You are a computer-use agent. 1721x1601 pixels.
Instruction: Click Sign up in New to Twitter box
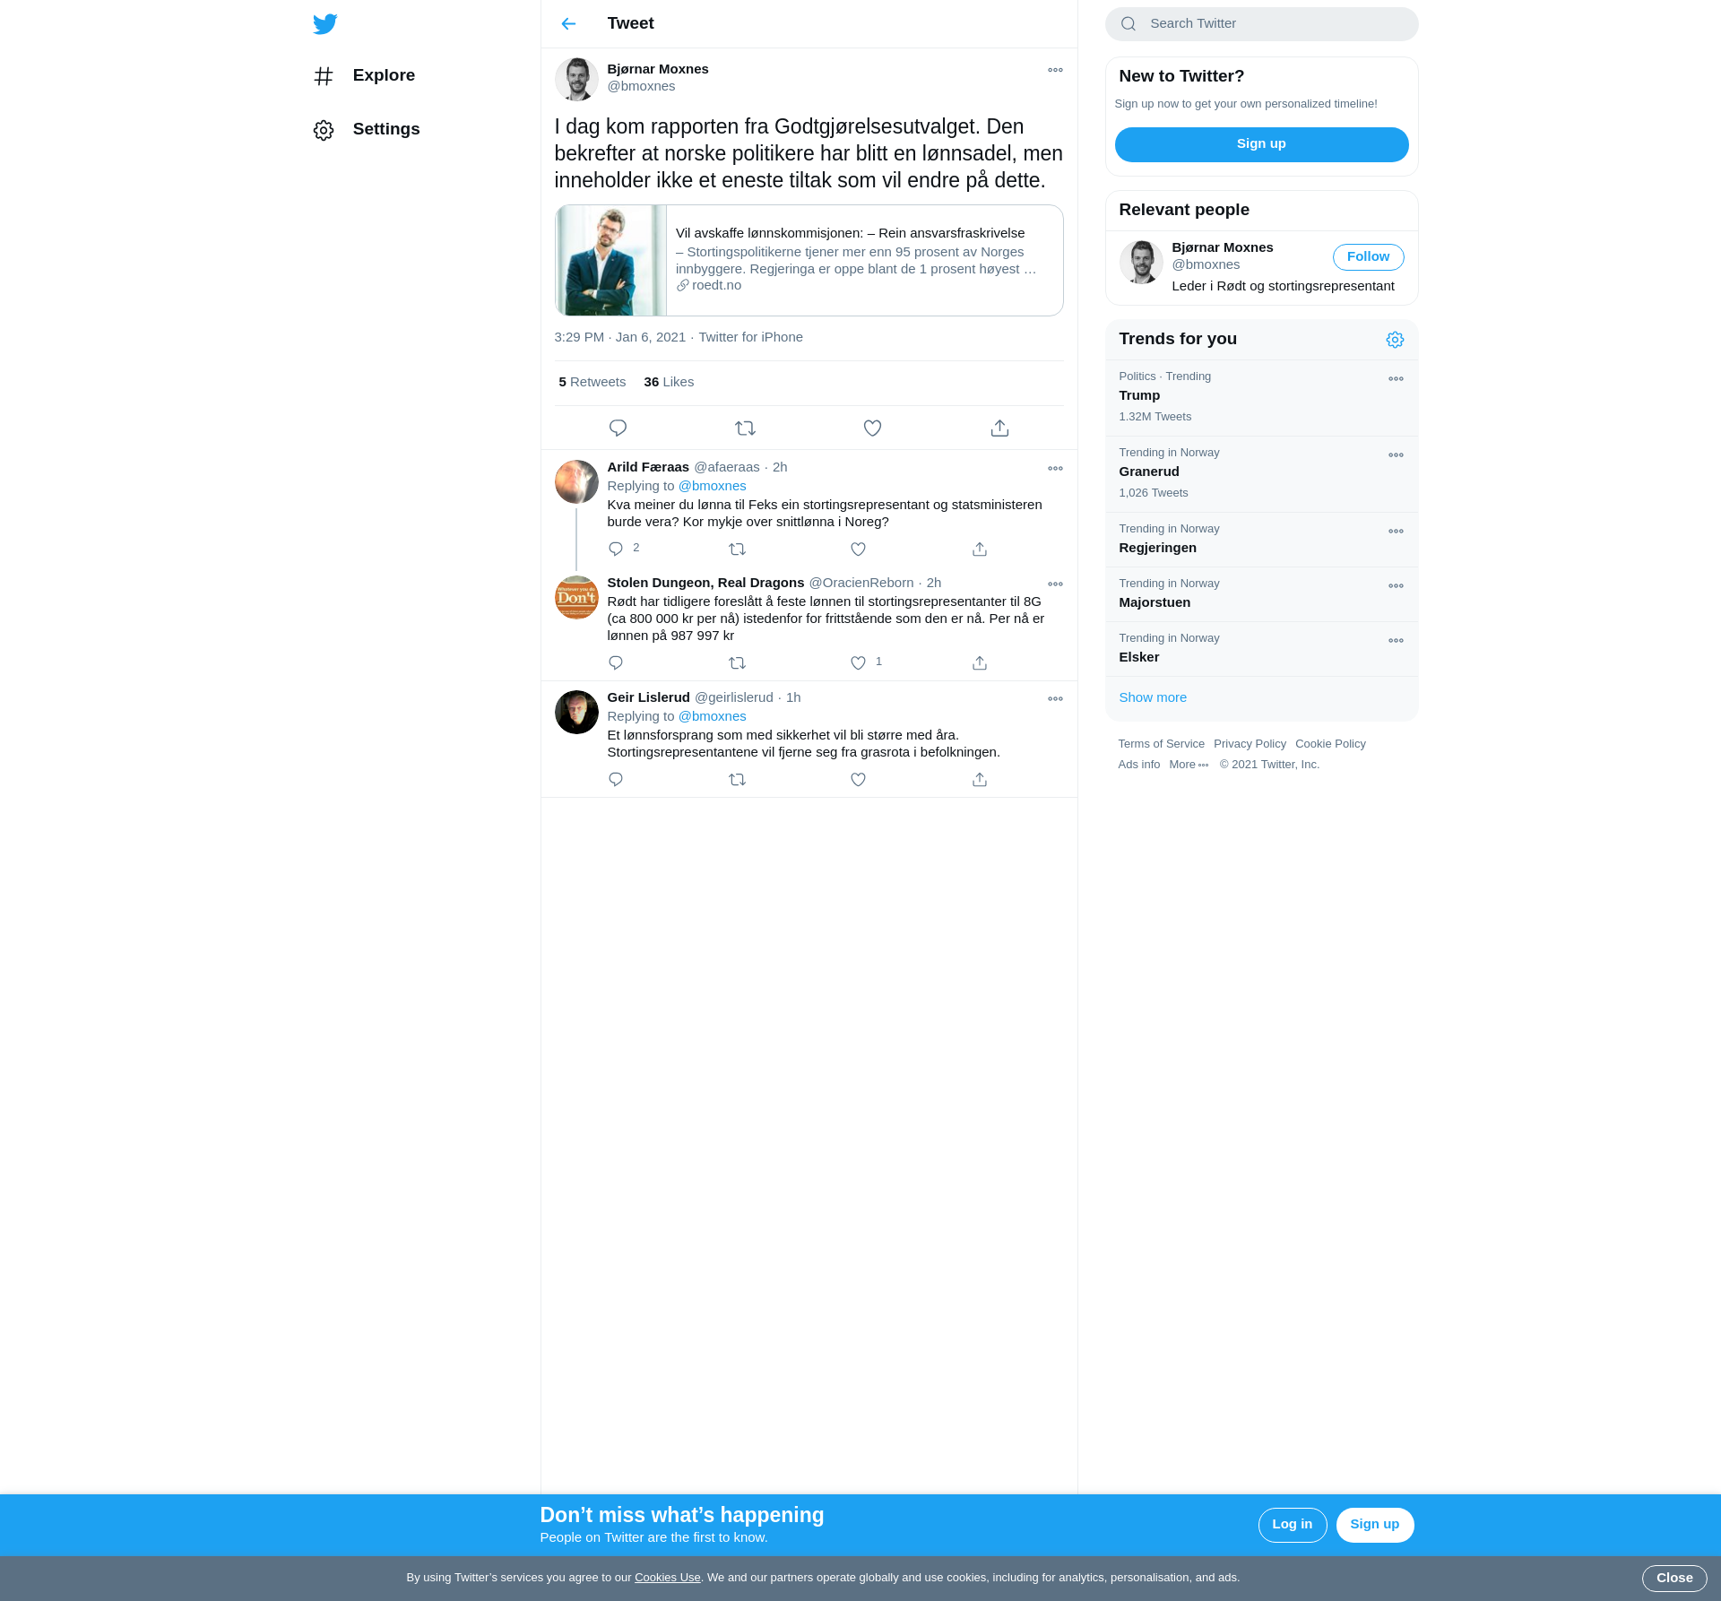click(1261, 144)
